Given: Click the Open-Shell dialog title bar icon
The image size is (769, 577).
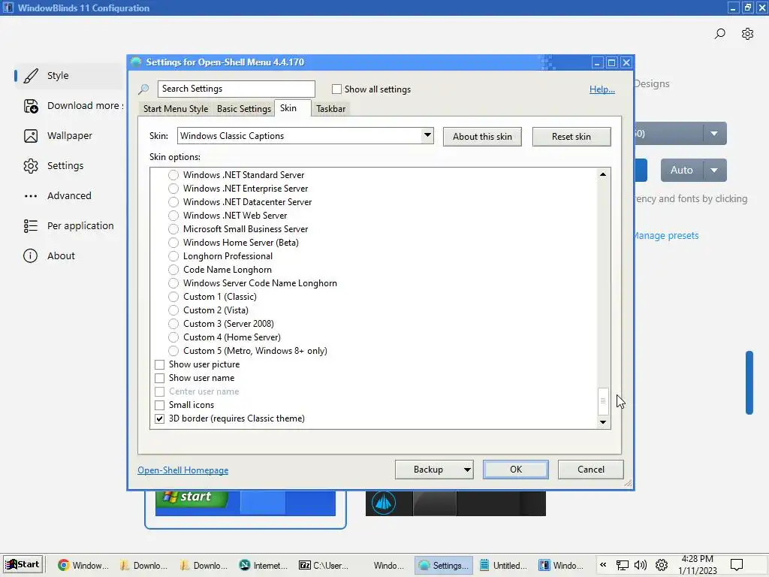Looking at the screenshot, I should click(x=136, y=62).
